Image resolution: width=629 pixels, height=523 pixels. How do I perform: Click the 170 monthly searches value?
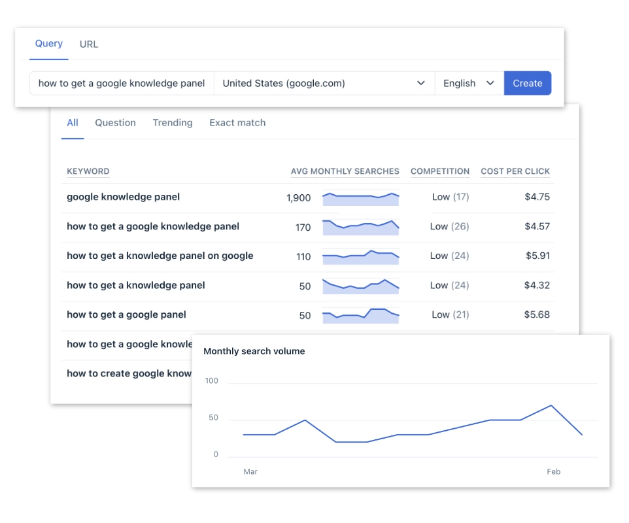(x=303, y=228)
